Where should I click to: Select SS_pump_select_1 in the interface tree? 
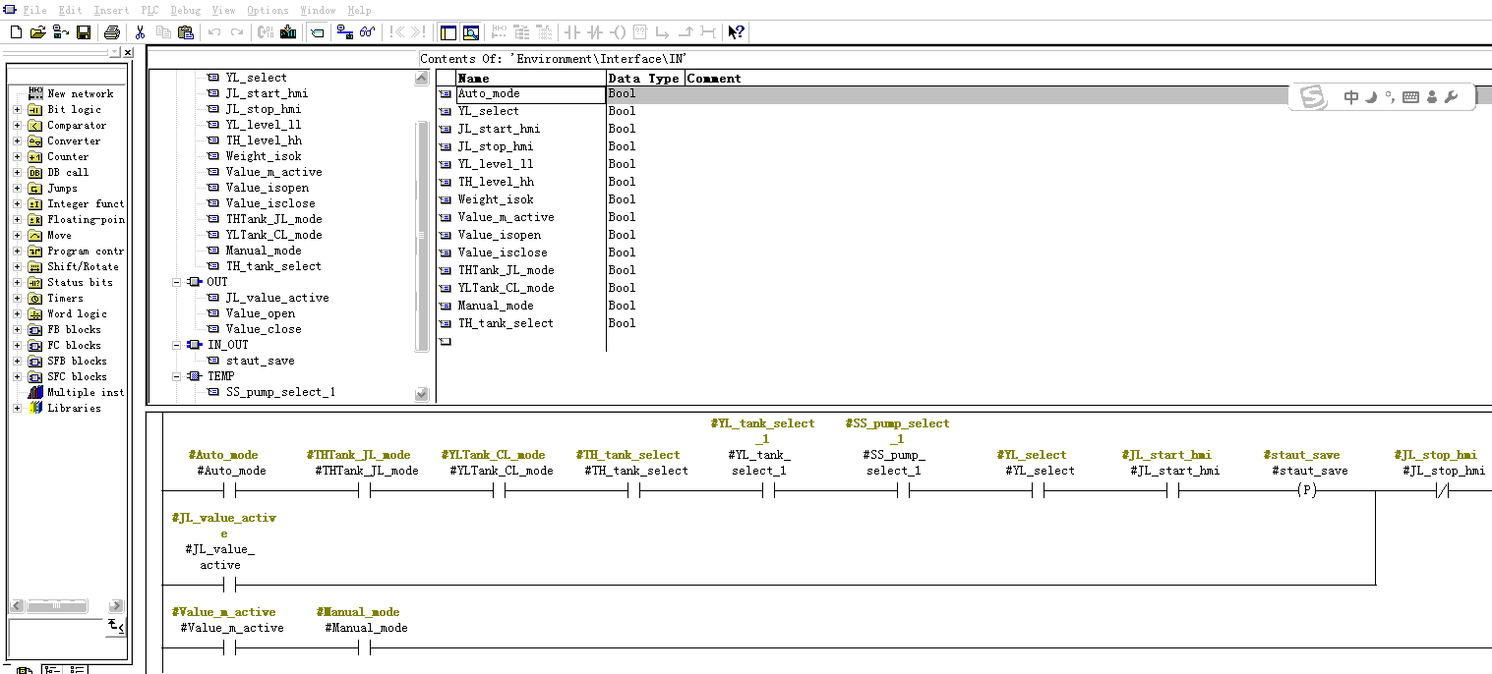tap(280, 392)
